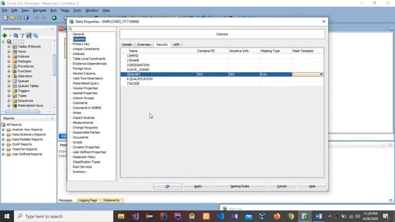
Task: Select User Defined Reports folder
Action: click(x=27, y=154)
